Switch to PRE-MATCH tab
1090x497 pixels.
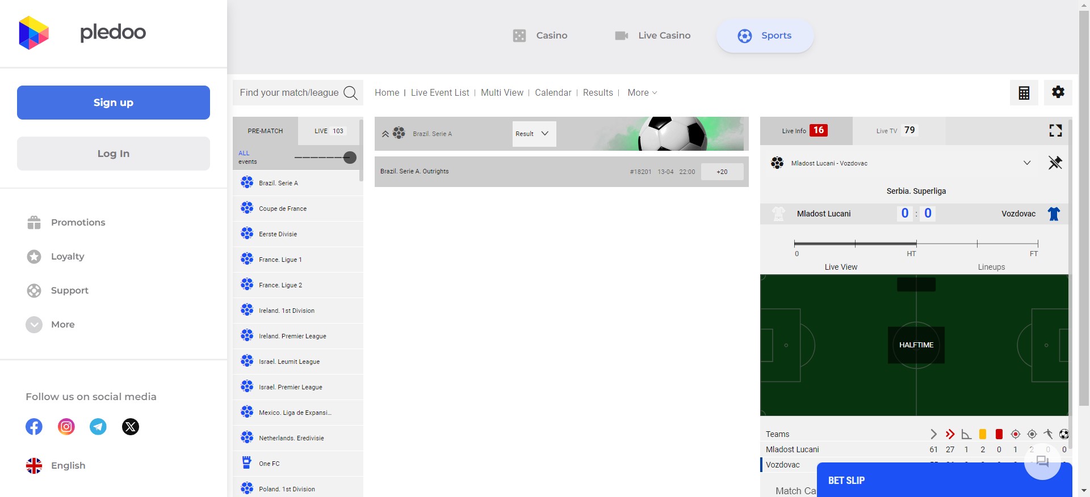point(265,131)
